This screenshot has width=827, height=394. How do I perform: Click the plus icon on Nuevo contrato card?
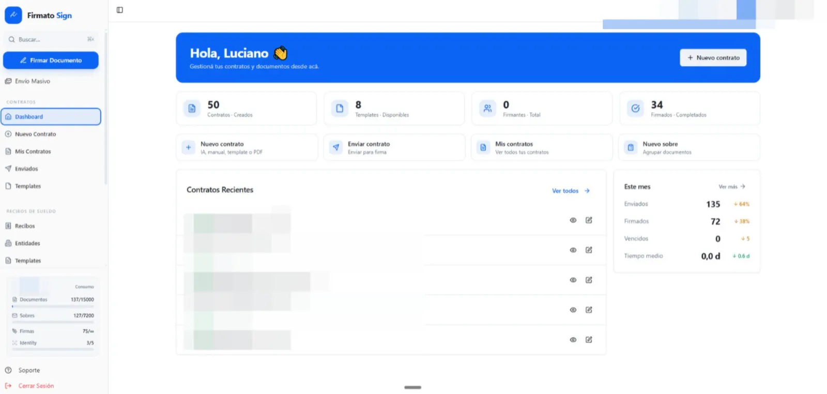[189, 147]
